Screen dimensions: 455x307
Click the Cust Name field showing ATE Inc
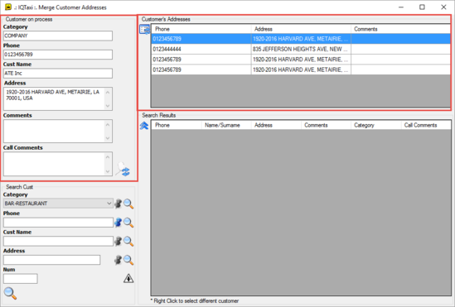click(58, 74)
